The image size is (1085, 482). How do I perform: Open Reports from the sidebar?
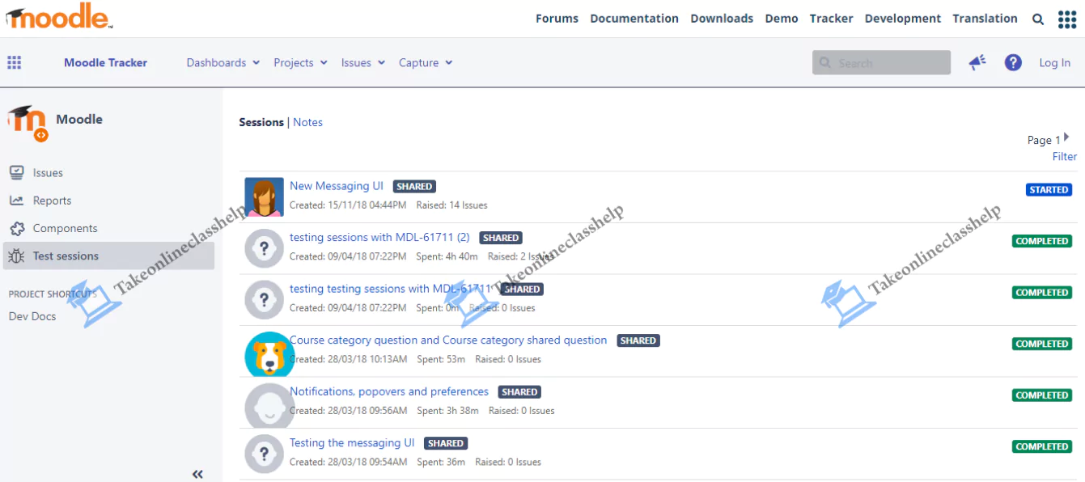pos(52,201)
